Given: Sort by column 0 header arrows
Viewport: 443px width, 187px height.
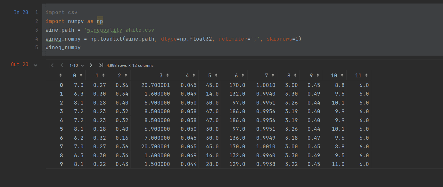Looking at the screenshot, I should click(x=81, y=75).
